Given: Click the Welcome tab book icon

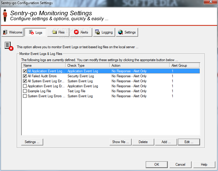Looking at the screenshot, I should (x=5, y=32).
